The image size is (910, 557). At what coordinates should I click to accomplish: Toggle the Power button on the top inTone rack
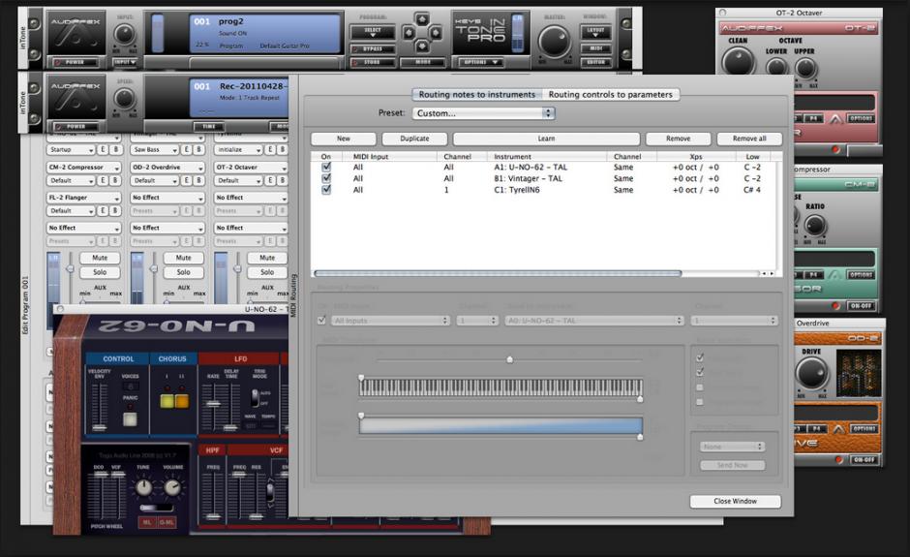pos(75,62)
